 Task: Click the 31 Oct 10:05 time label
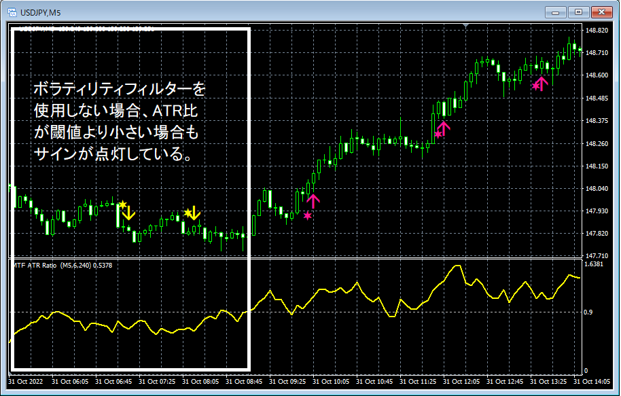(x=331, y=382)
